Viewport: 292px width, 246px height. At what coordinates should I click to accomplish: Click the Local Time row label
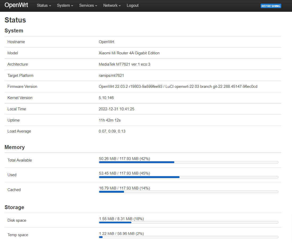pyautogui.click(x=17, y=109)
